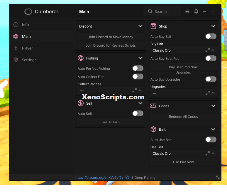Open the discord.gg invite link
227x194 pixels.
pos(99,178)
